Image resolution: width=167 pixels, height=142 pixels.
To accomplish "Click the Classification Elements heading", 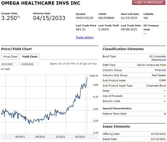I will [x=123, y=49].
